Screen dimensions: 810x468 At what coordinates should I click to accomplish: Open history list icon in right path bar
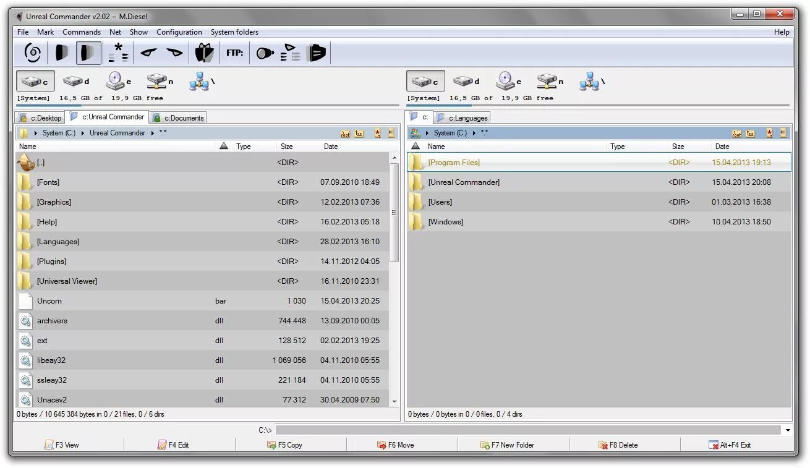[783, 133]
